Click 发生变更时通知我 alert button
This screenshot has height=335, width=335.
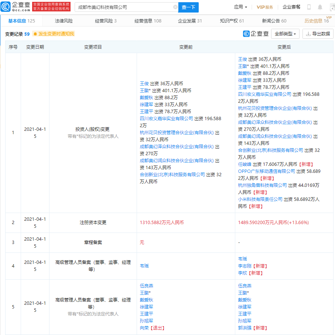pyautogui.click(x=54, y=34)
